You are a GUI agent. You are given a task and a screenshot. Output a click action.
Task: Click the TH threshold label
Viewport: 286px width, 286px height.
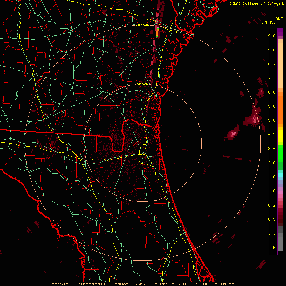tap(273, 248)
